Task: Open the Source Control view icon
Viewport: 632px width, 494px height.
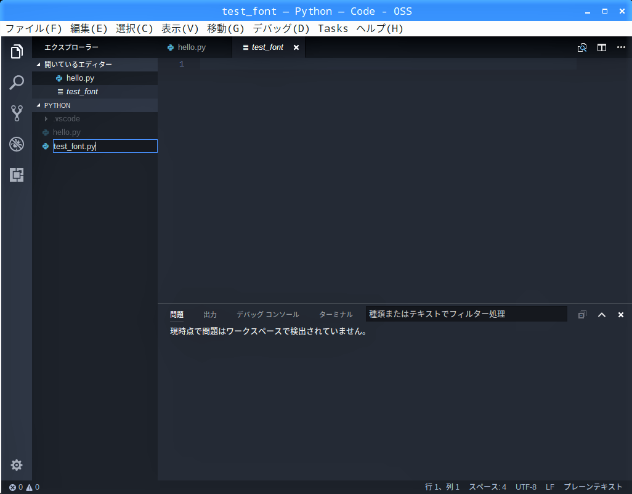Action: (x=17, y=113)
